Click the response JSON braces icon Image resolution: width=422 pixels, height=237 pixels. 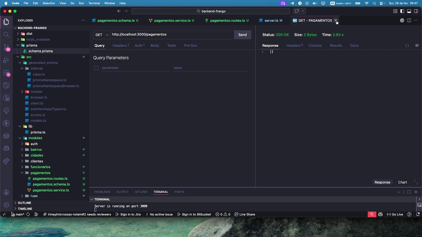(x=407, y=45)
